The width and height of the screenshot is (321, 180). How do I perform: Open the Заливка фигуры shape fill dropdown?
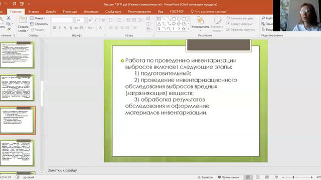[x=241, y=18]
